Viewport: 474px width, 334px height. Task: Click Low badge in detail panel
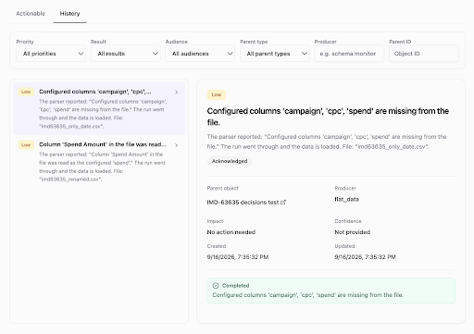pyautogui.click(x=217, y=94)
